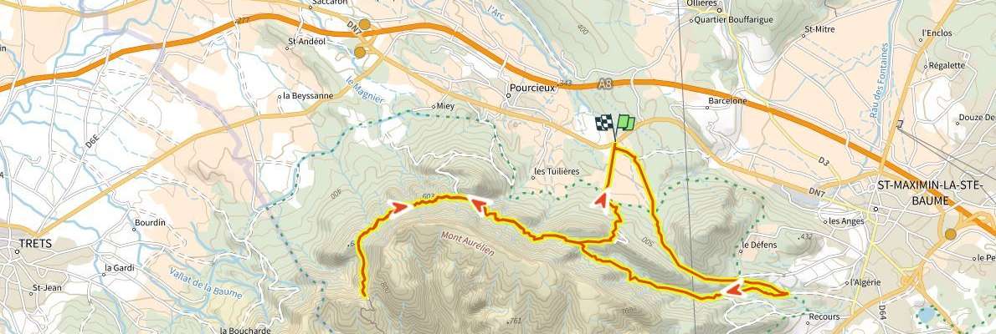
Task: Click the le Défens place label
Action: pyautogui.click(x=759, y=245)
